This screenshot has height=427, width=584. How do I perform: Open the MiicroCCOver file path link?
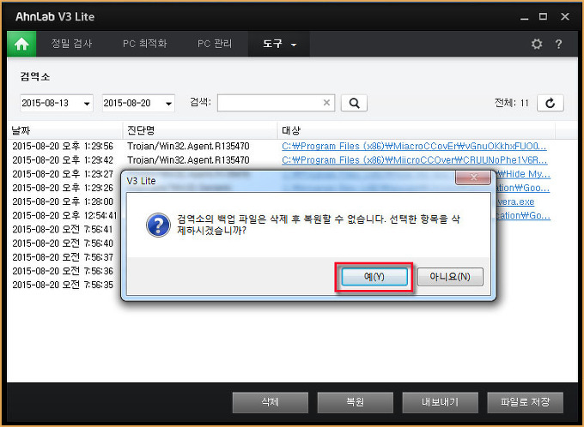[414, 160]
